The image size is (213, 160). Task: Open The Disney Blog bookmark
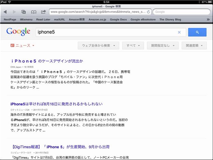click(170, 20)
